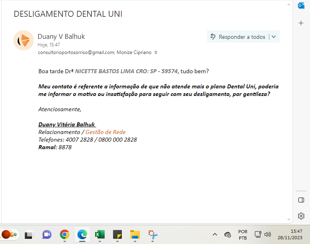Viewport: 310px width, 244px height.
Task: Click the reply arrow icon
Action: click(213, 37)
